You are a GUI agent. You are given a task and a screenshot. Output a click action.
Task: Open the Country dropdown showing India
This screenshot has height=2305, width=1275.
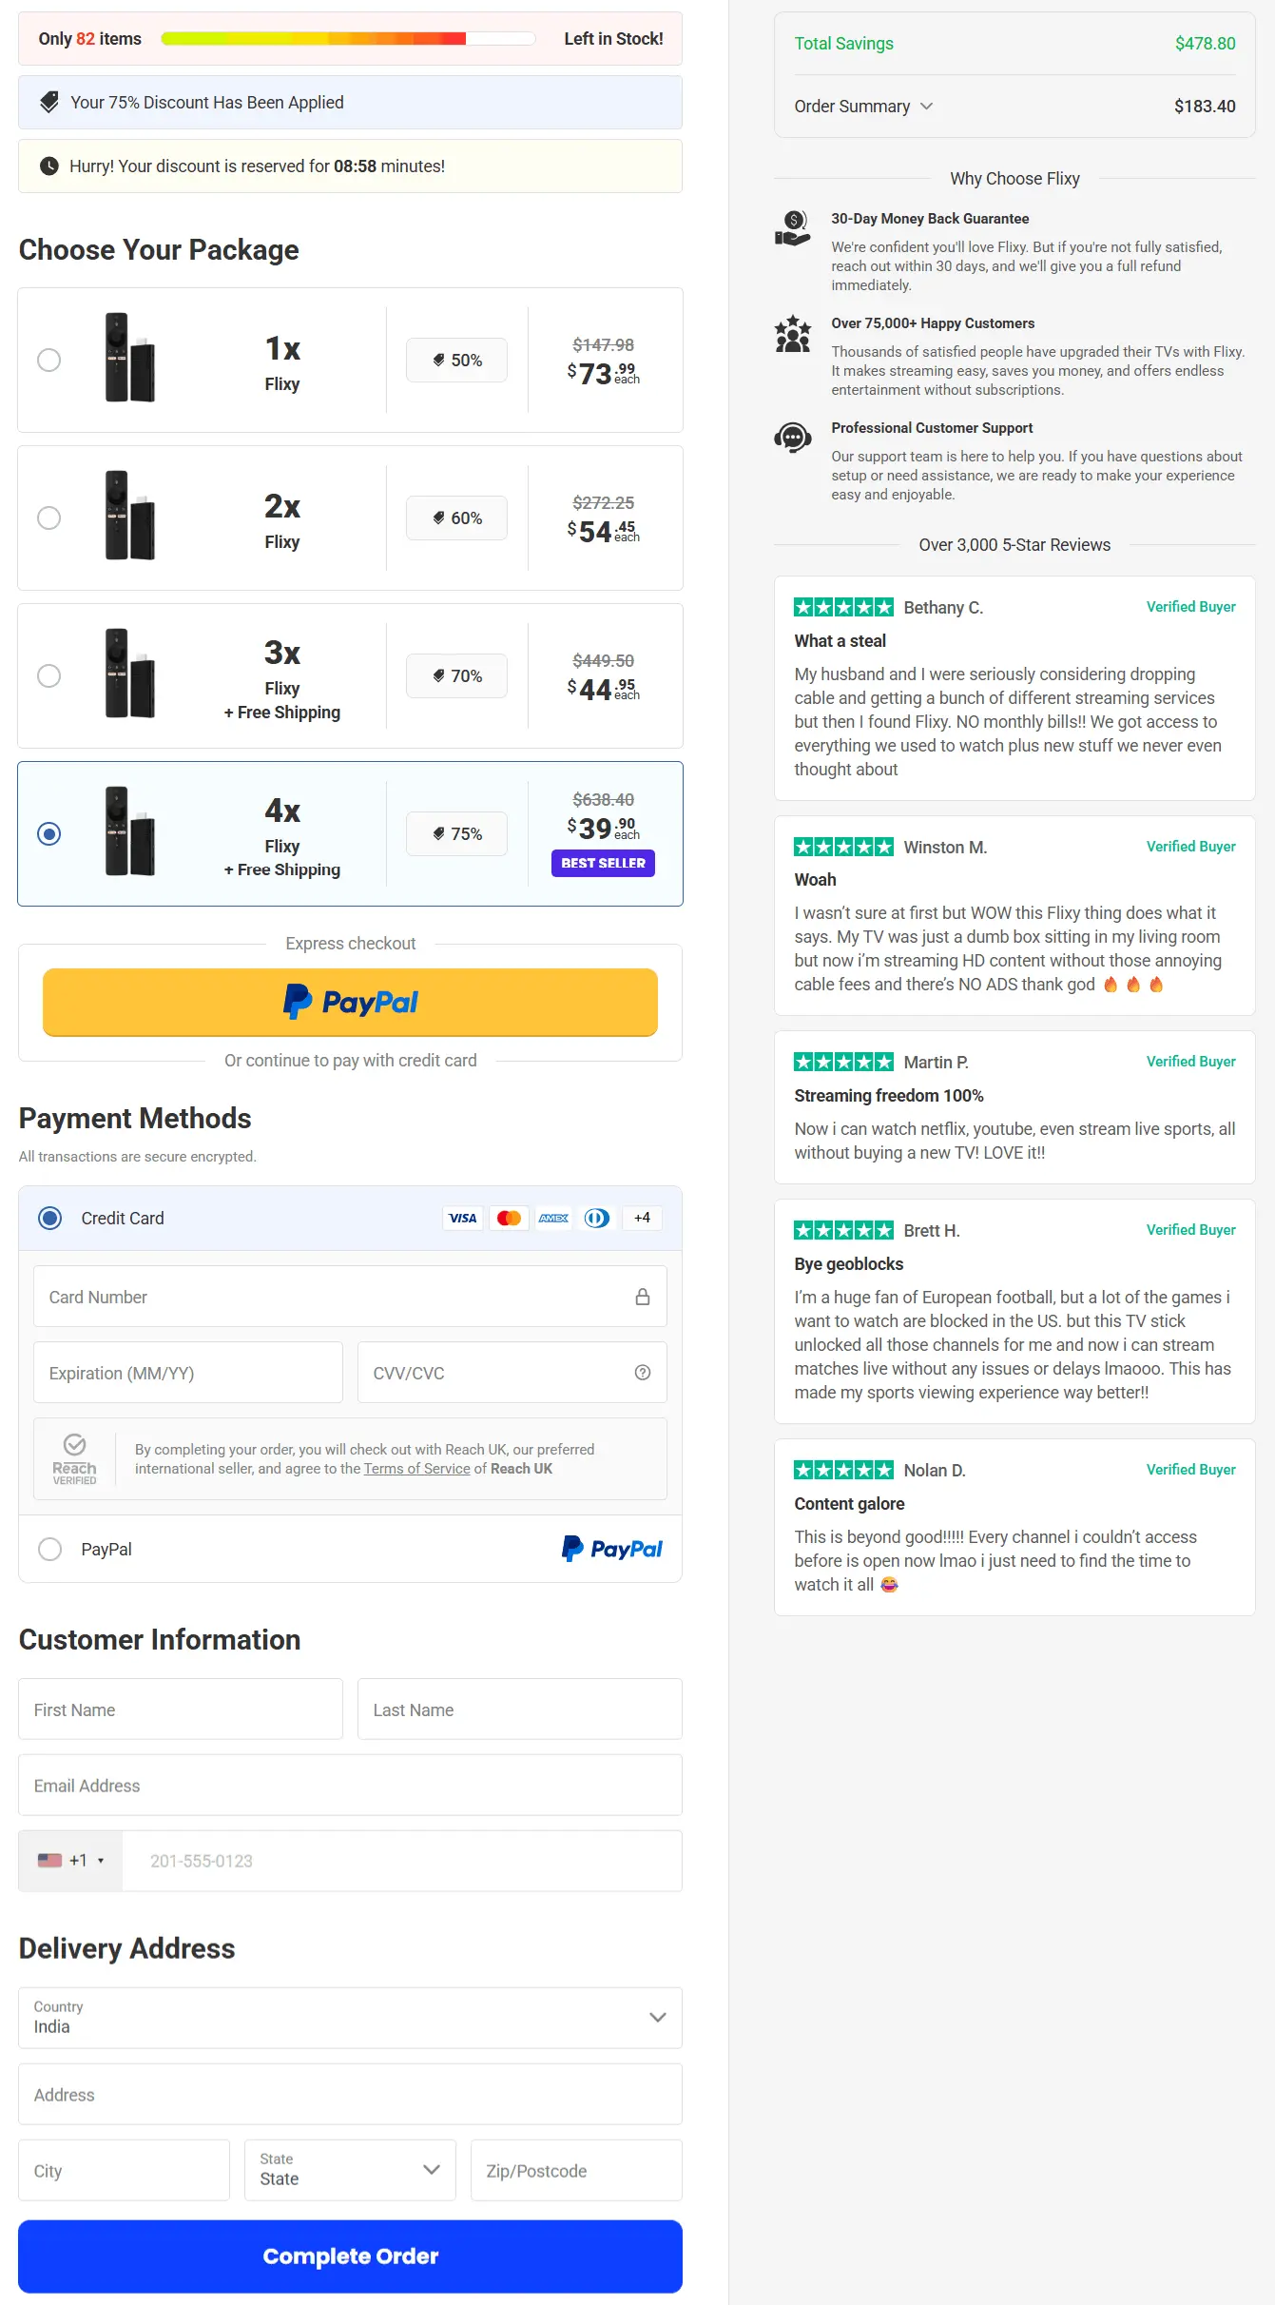(350, 2018)
